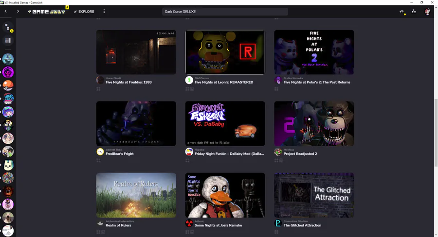
Task: Open Five Nights at Freddys: 1993 thumbnail
Action: click(136, 52)
